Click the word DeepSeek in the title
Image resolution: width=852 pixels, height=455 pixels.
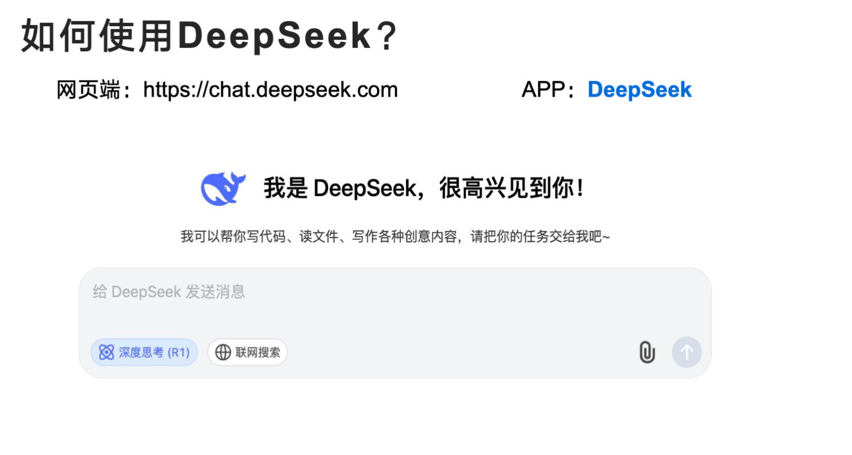point(274,36)
